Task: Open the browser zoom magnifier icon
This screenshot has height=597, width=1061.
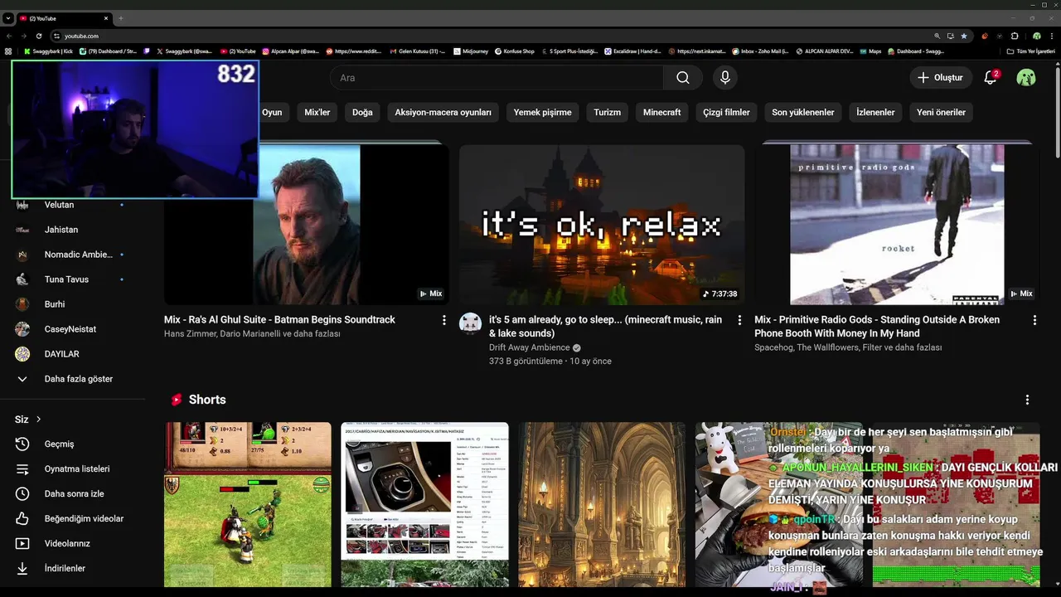Action: pyautogui.click(x=937, y=36)
